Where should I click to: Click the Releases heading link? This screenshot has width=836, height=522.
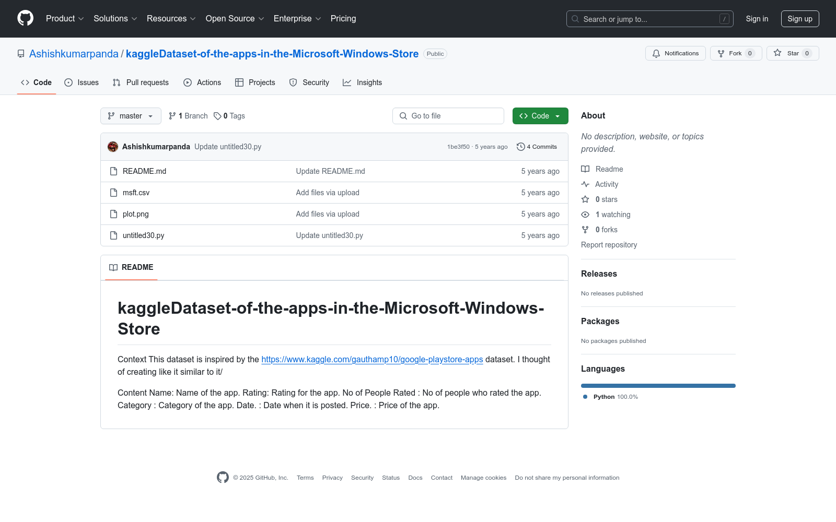pos(599,274)
